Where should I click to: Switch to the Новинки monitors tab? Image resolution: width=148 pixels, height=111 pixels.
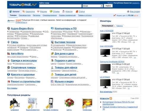click(x=120, y=26)
